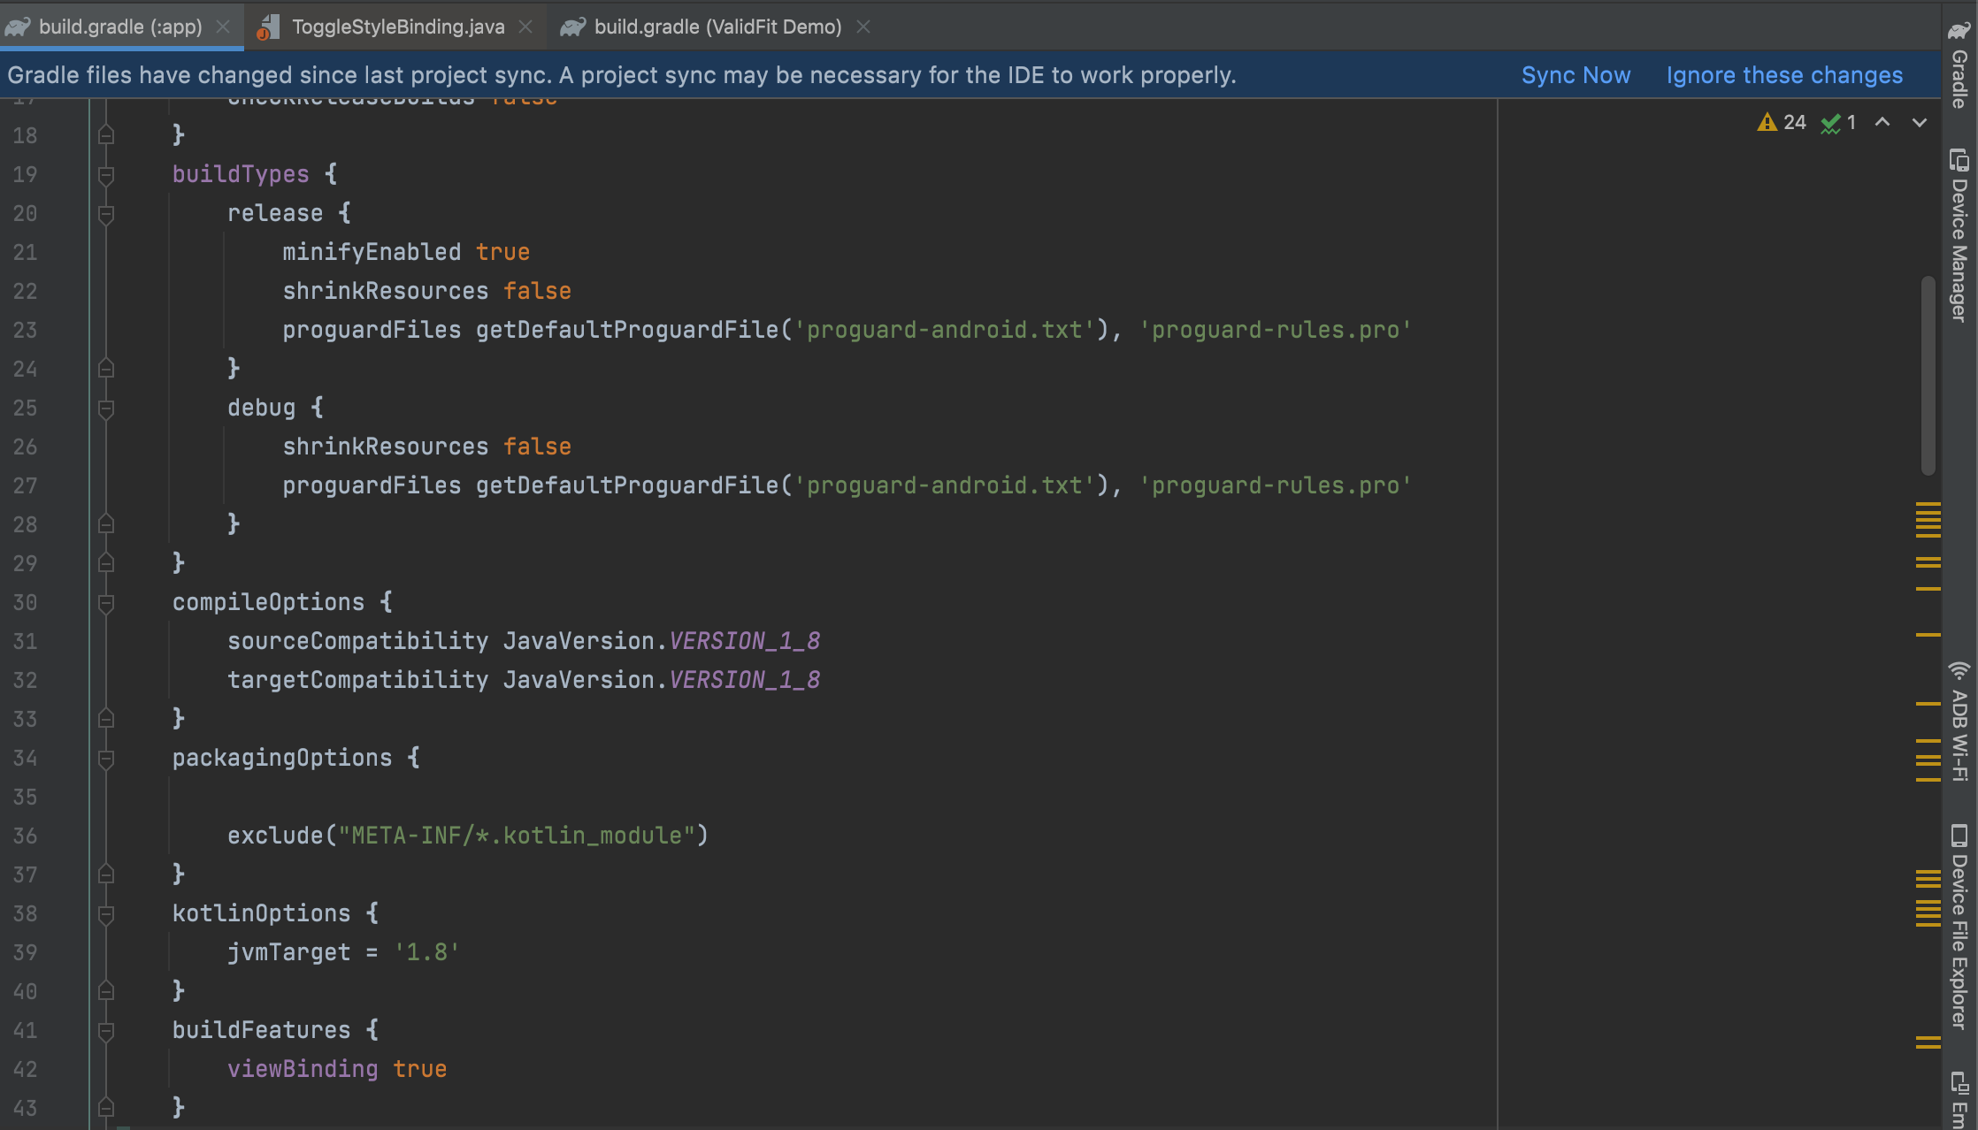This screenshot has width=1978, height=1130.
Task: Click 'buildTypes' keyword on line 19
Action: [x=241, y=174]
